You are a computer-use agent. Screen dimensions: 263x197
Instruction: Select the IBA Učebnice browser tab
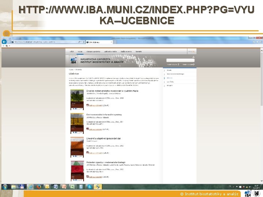pyautogui.click(x=99, y=42)
